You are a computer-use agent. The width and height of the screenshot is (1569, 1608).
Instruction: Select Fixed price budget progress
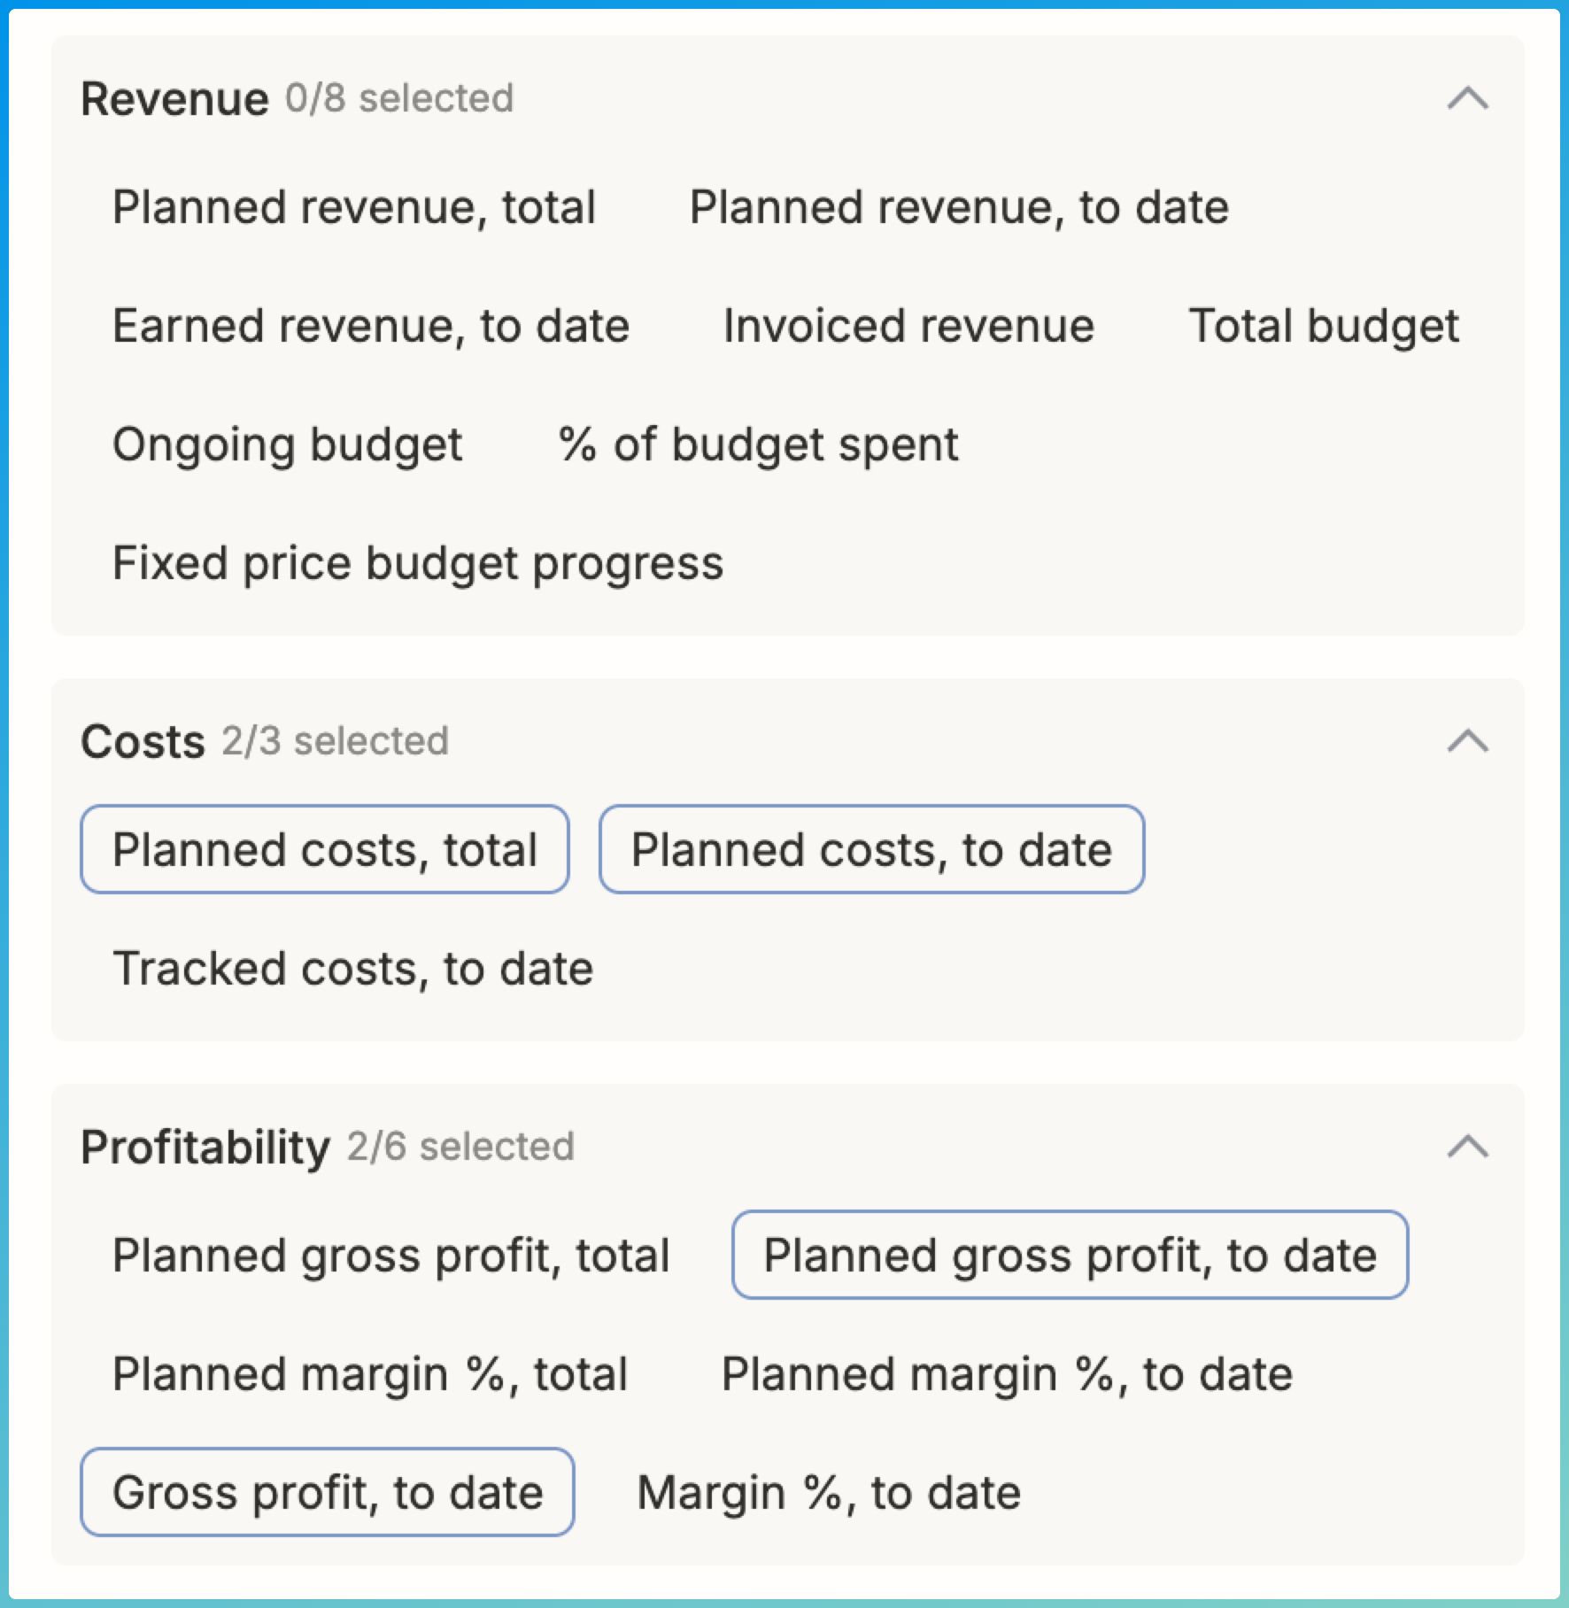click(x=418, y=563)
